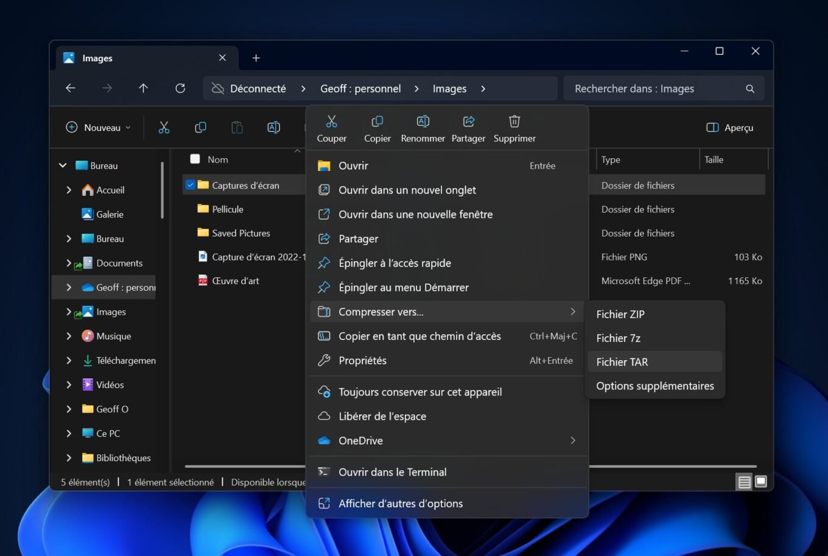Toggle the Aperçu preview pane

[730, 128]
